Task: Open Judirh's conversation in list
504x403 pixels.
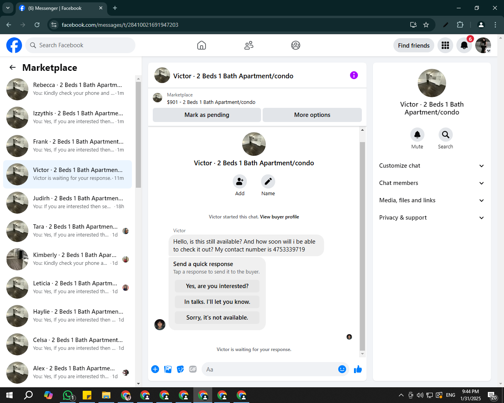Action: [67, 203]
